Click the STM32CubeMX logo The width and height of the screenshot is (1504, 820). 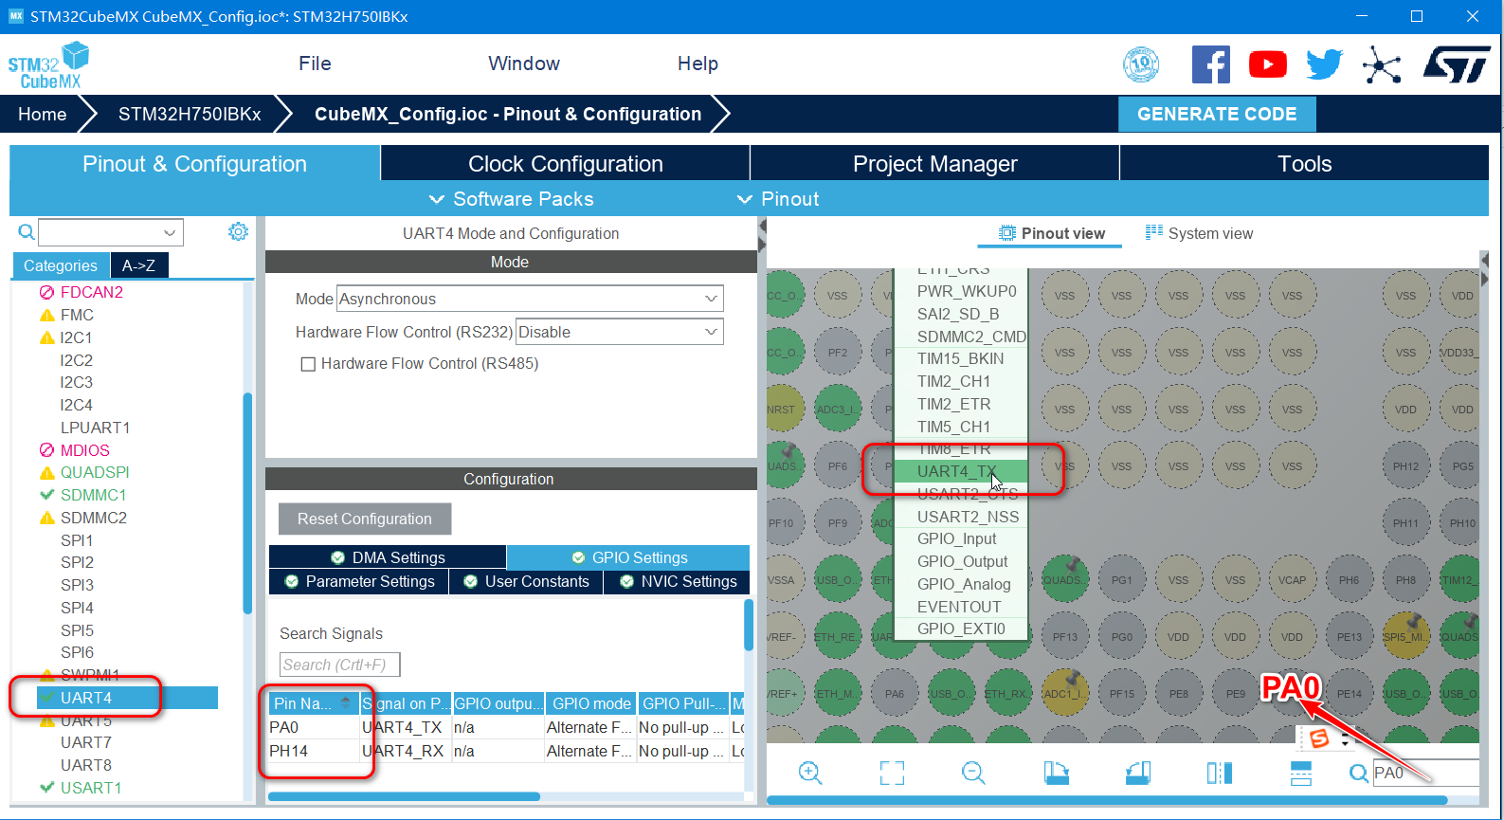tap(48, 65)
